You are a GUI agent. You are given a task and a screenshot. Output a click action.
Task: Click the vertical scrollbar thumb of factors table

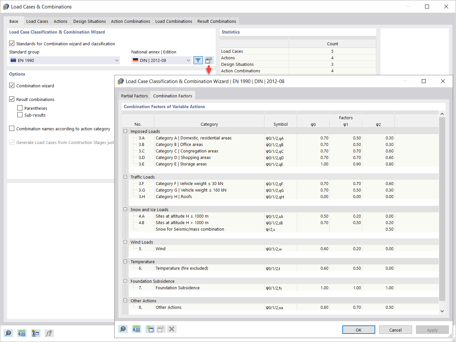(442, 208)
